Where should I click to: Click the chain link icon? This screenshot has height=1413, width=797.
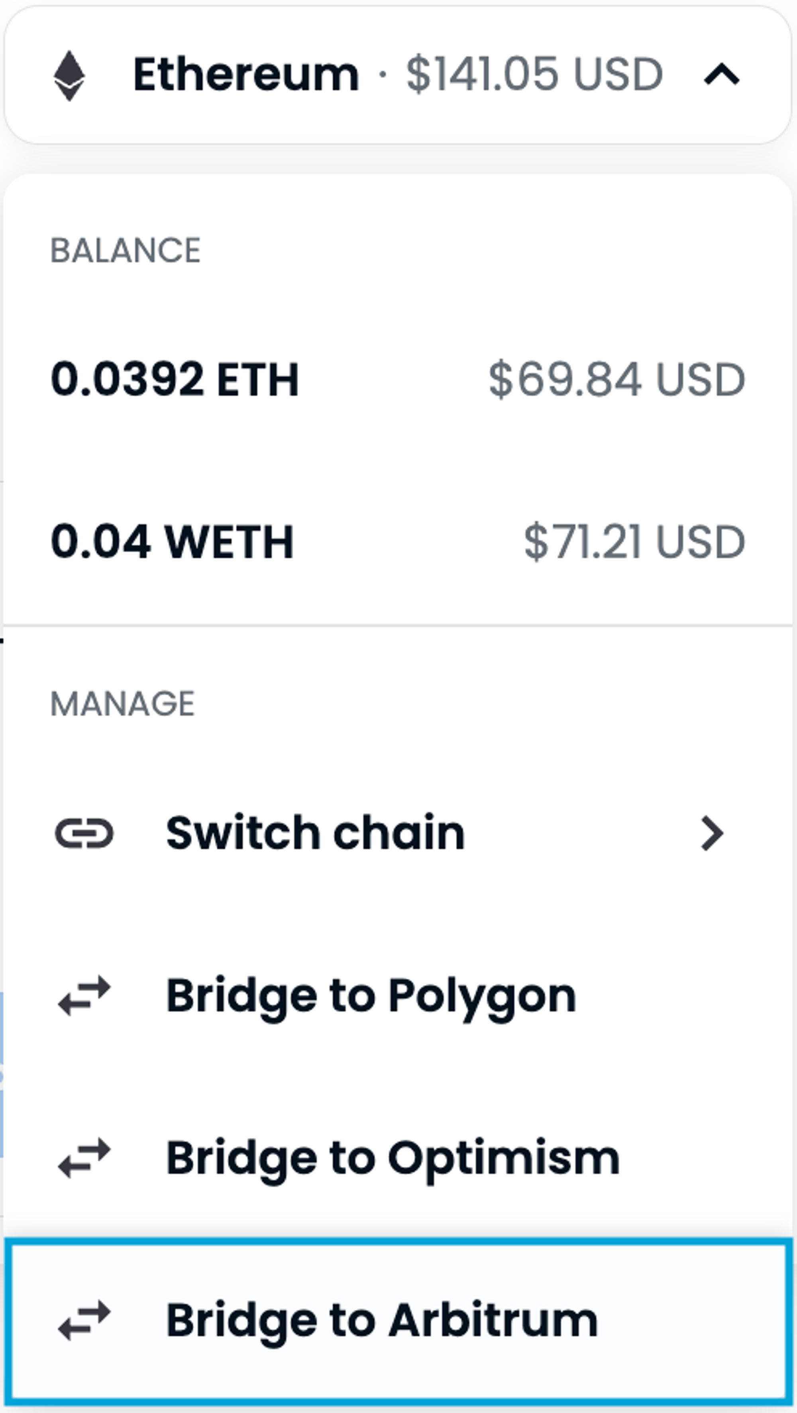[x=84, y=833]
